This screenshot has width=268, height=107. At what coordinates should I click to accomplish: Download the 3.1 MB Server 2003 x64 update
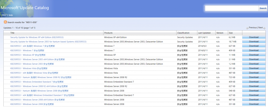coord(254,59)
